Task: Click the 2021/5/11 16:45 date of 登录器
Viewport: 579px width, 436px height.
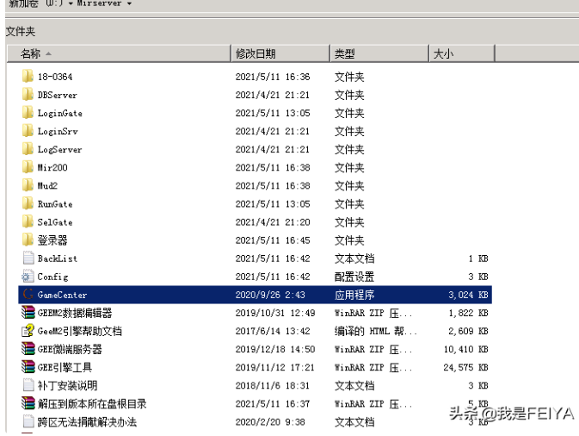Action: (x=273, y=240)
